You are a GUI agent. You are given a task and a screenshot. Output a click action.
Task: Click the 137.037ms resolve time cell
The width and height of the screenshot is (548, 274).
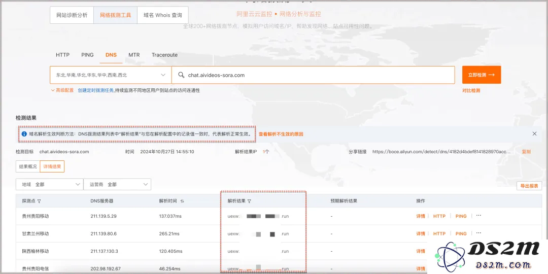170,216
